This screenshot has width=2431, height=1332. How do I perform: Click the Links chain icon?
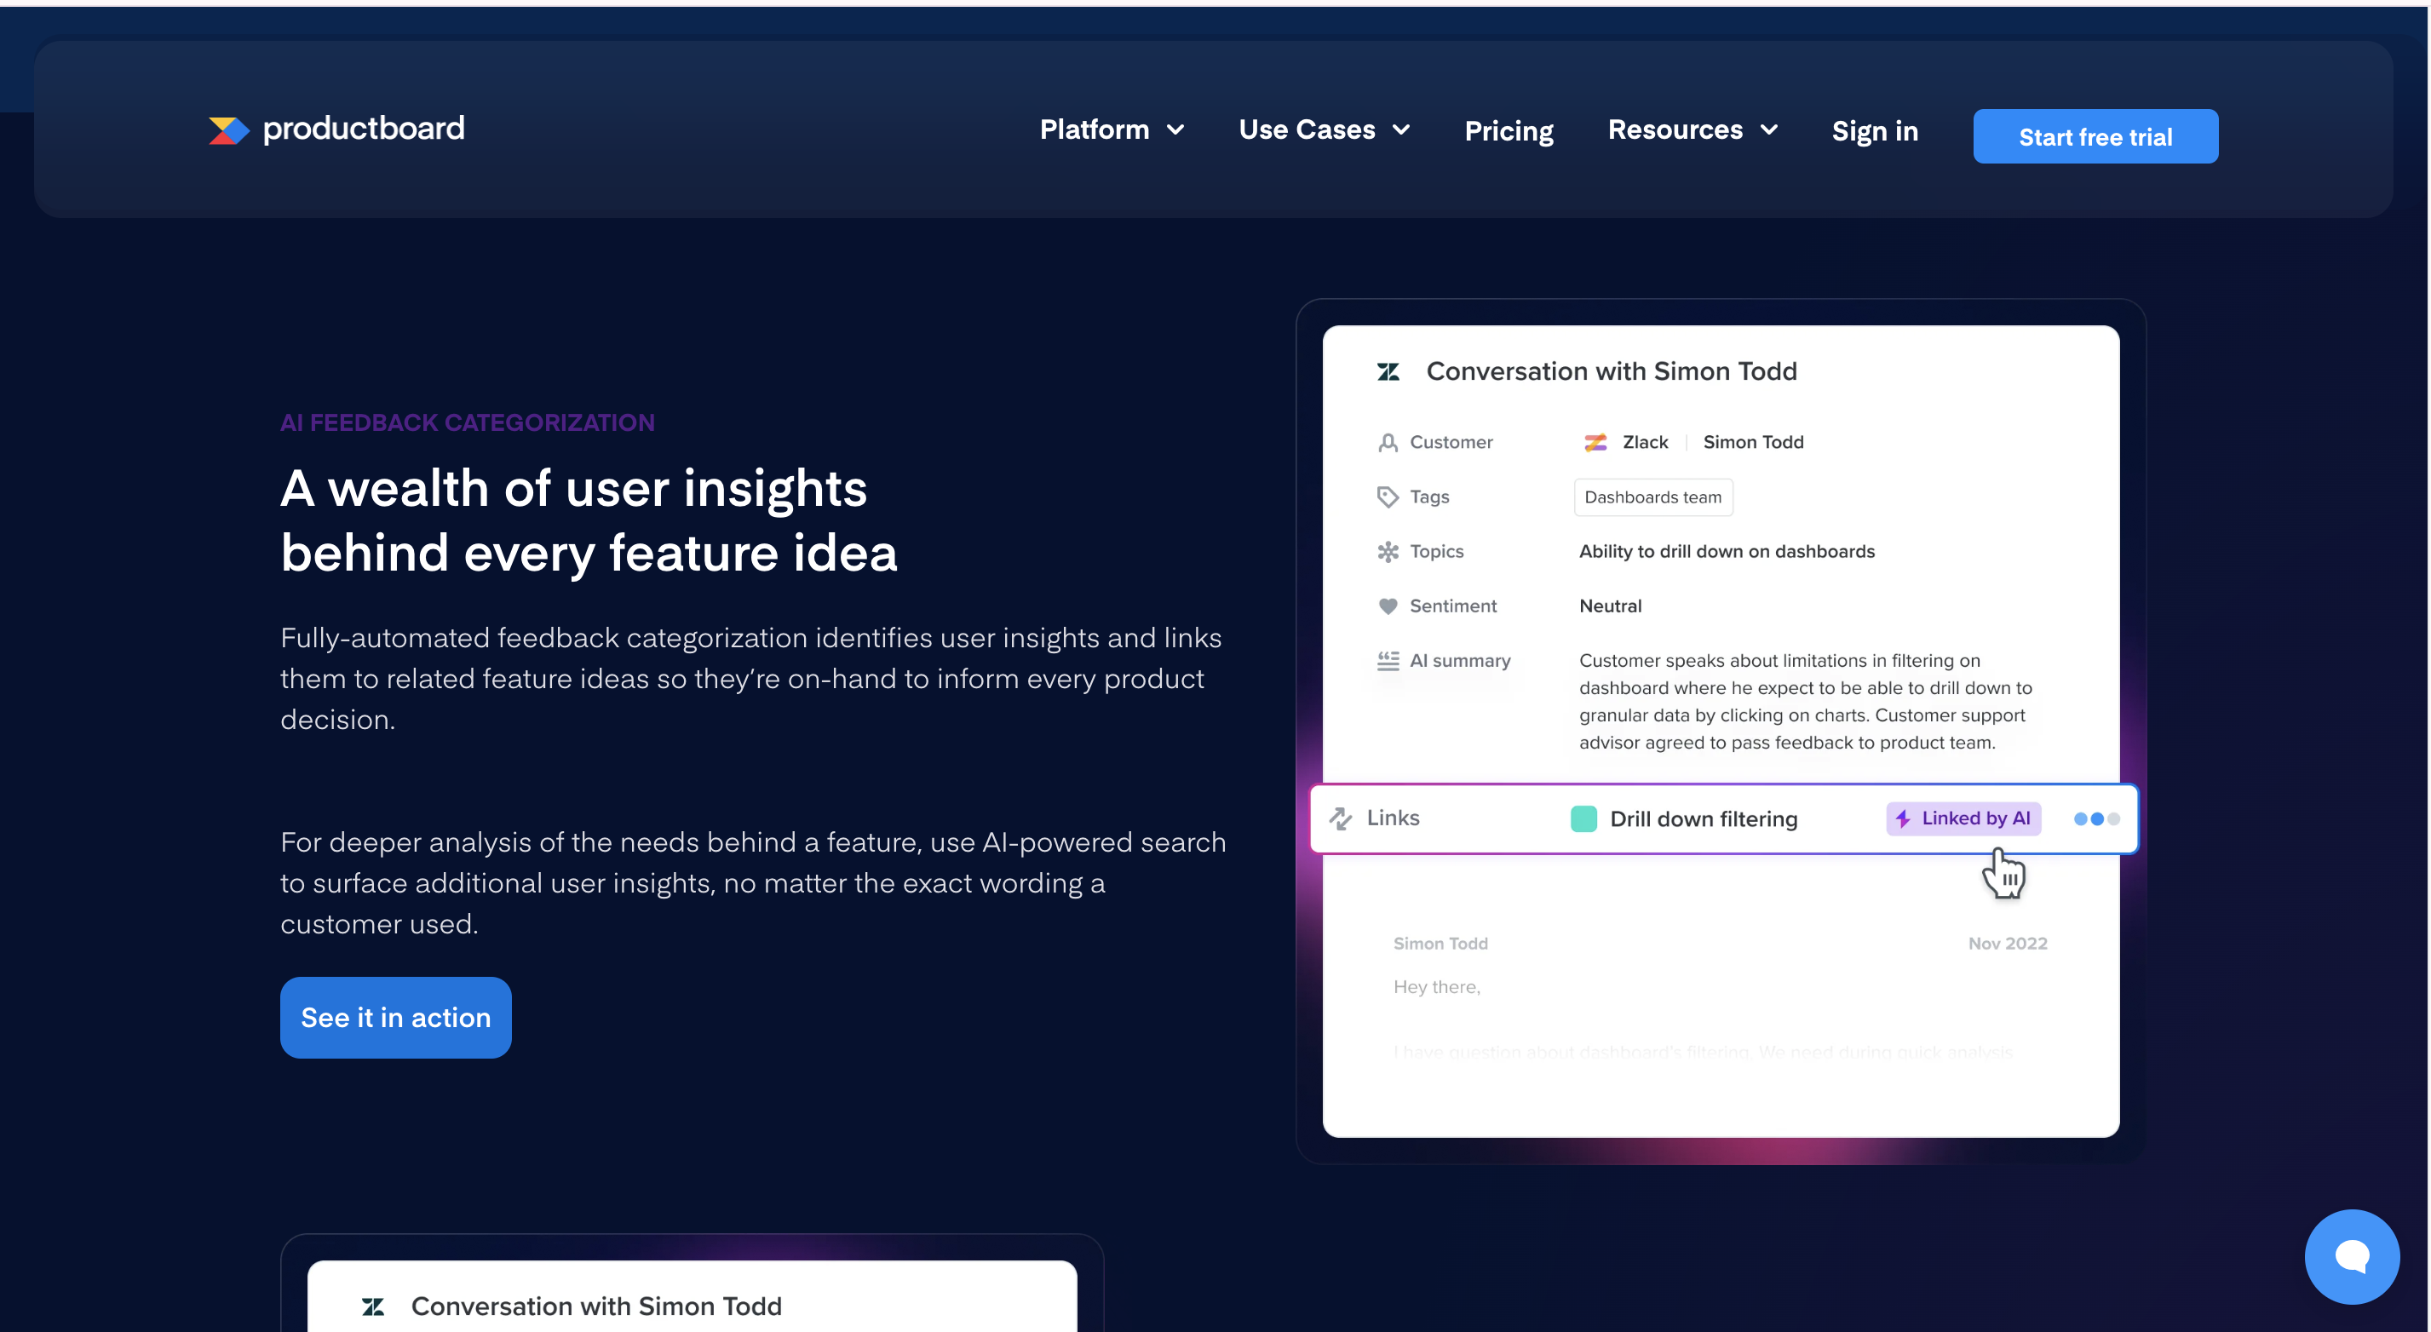pos(1340,818)
